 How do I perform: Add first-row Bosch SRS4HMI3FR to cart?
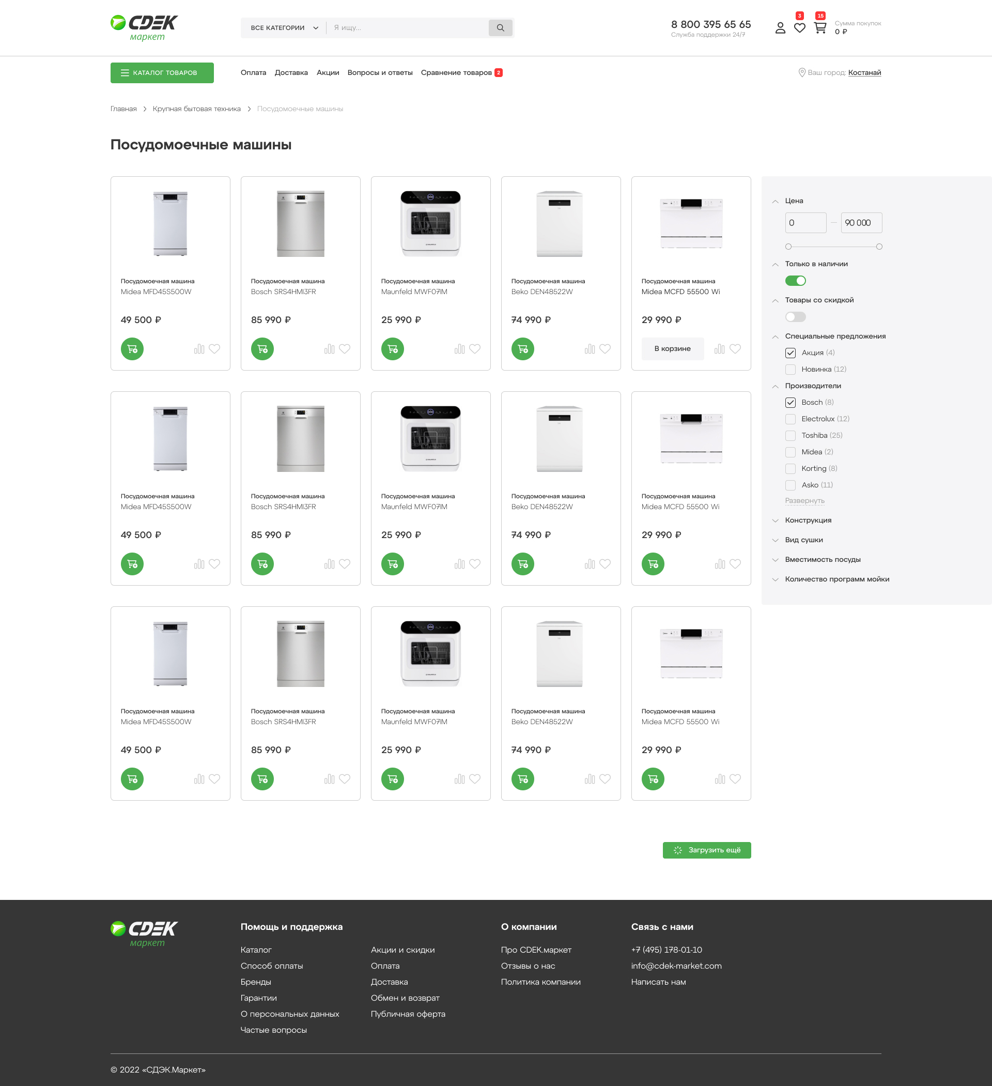tap(262, 349)
